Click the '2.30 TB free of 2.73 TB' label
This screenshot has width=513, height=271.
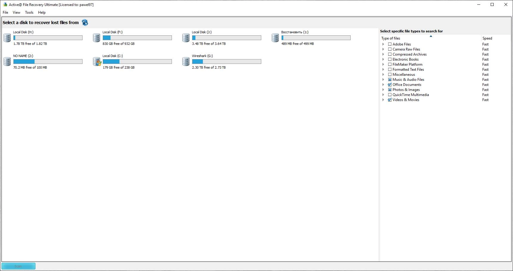(x=209, y=67)
